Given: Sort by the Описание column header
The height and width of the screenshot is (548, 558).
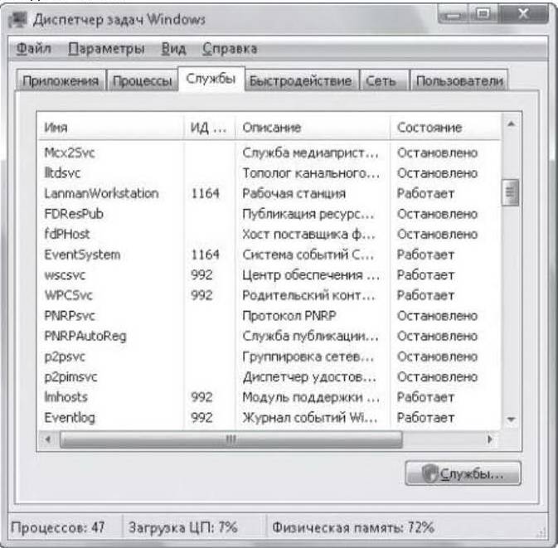Looking at the screenshot, I should (x=313, y=128).
